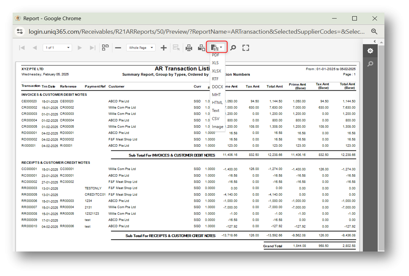The width and height of the screenshot is (409, 276).
Task: Click the Chrome zoom magnifier icon
Action: pos(374,32)
